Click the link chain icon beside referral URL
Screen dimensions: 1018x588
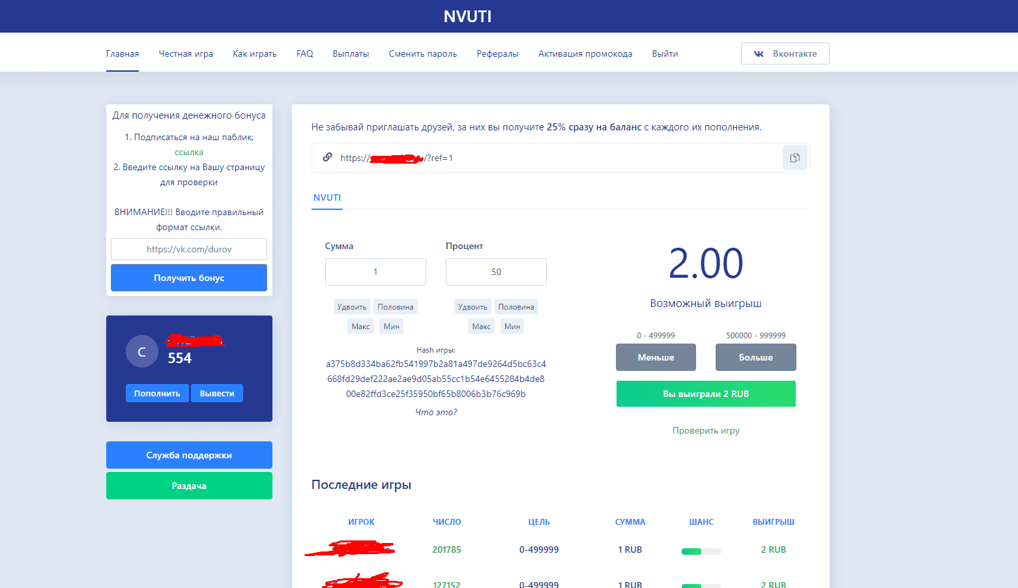[327, 158]
